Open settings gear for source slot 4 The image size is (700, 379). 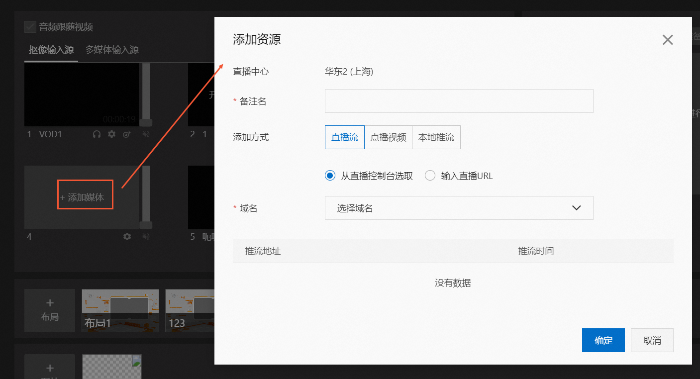tap(127, 237)
